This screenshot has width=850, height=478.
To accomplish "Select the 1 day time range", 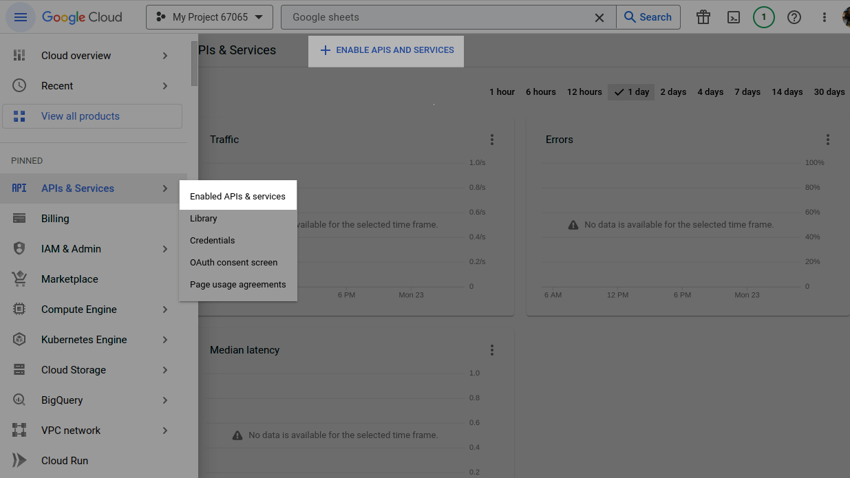I will coord(631,92).
